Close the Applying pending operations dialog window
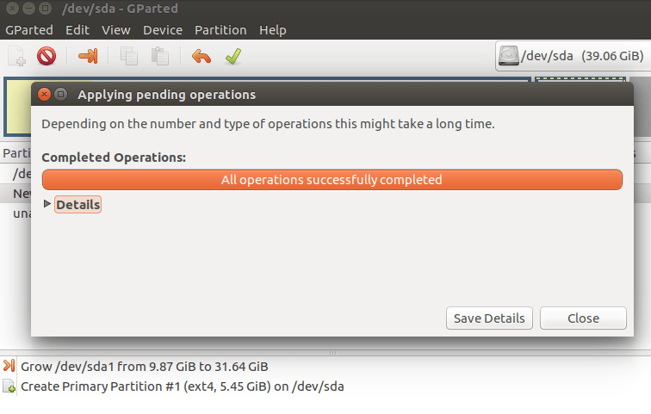 (43, 94)
